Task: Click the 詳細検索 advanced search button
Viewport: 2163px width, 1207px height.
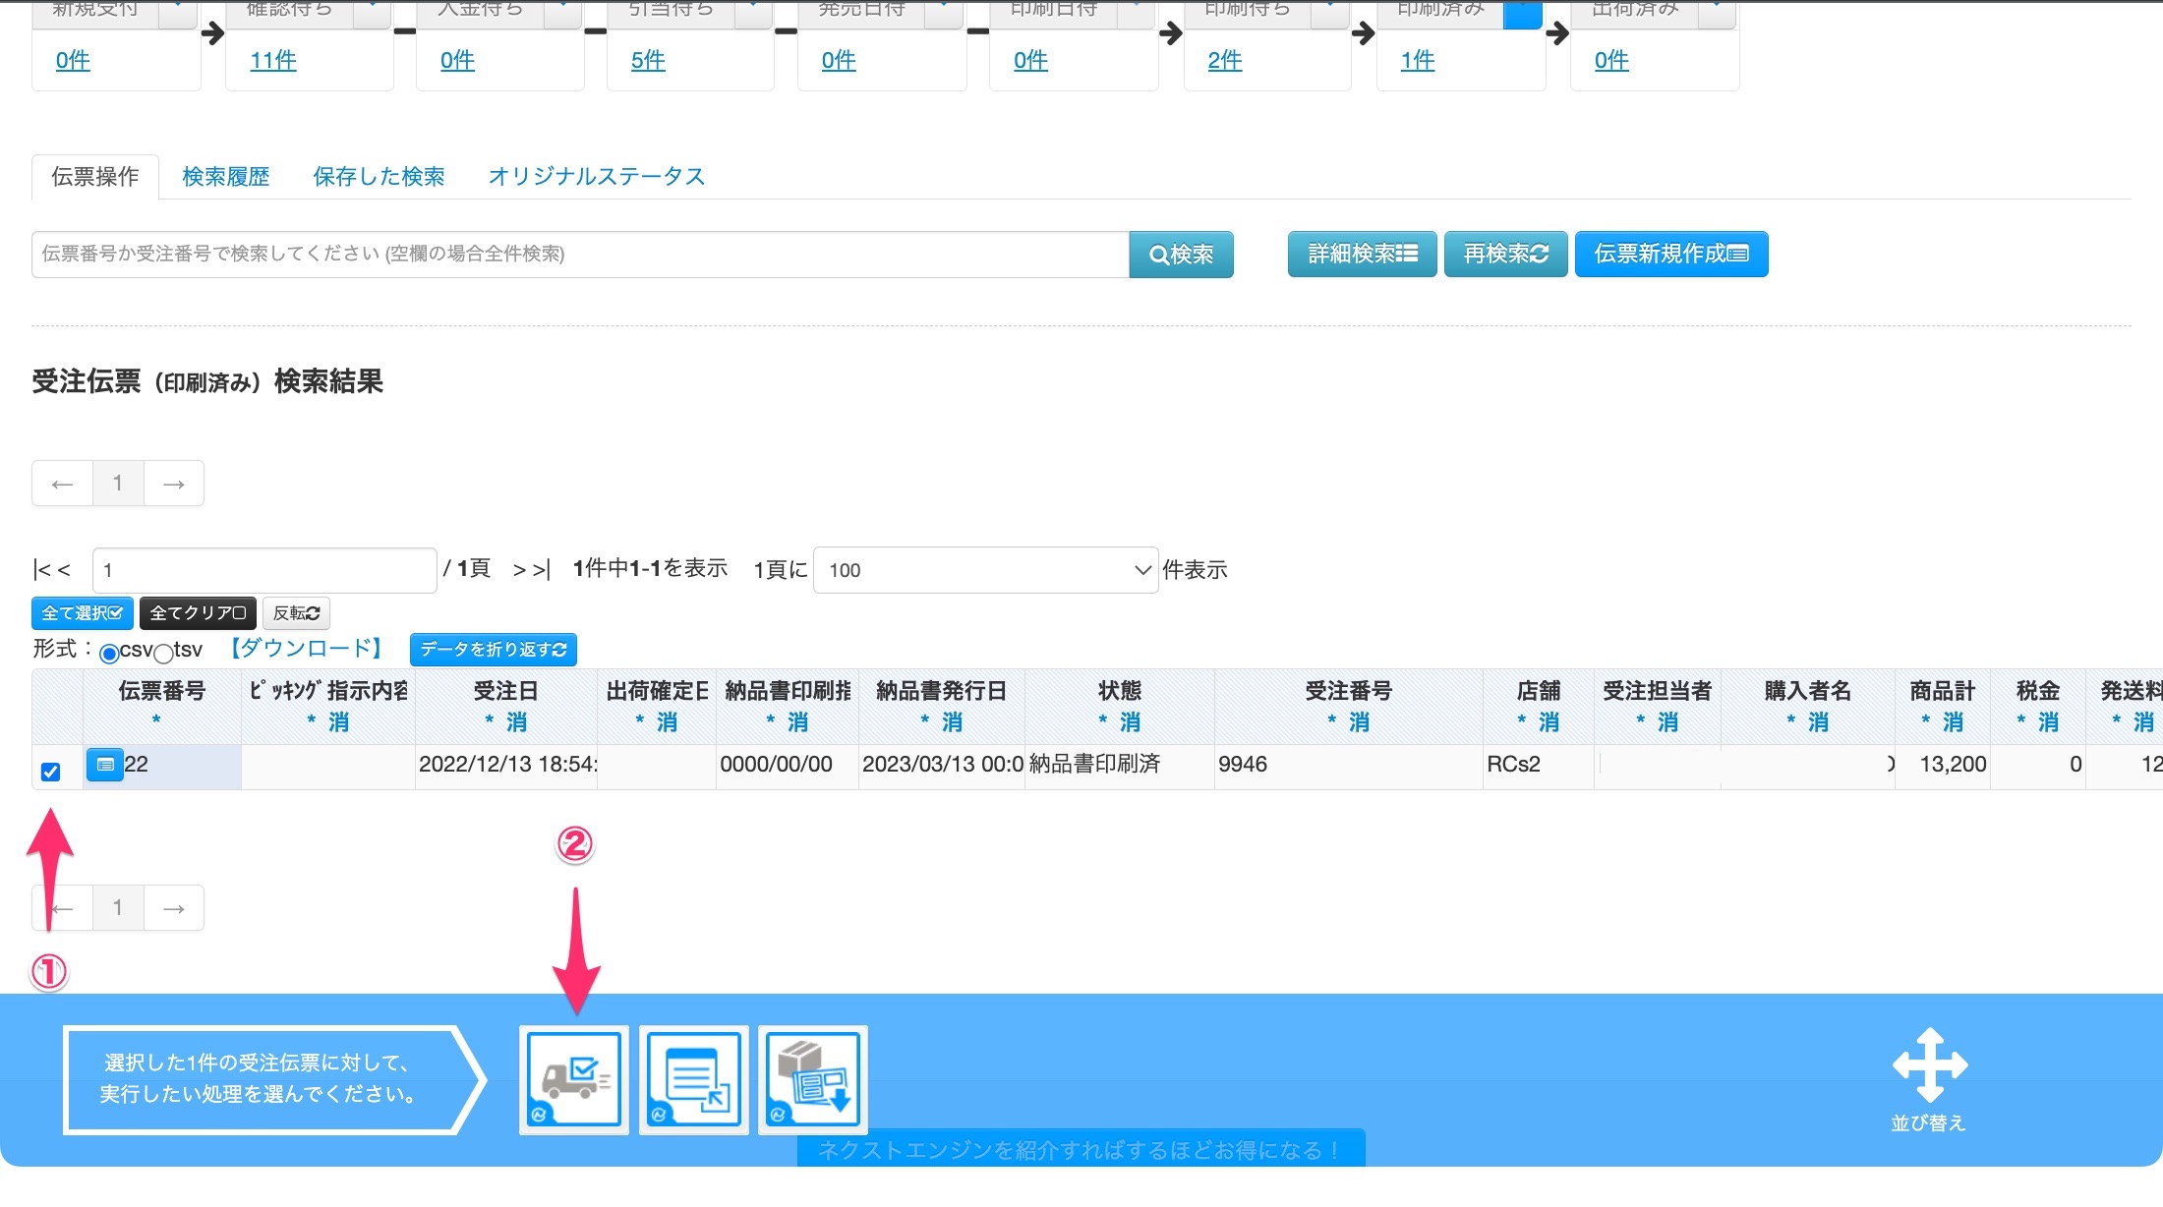Action: tap(1362, 255)
